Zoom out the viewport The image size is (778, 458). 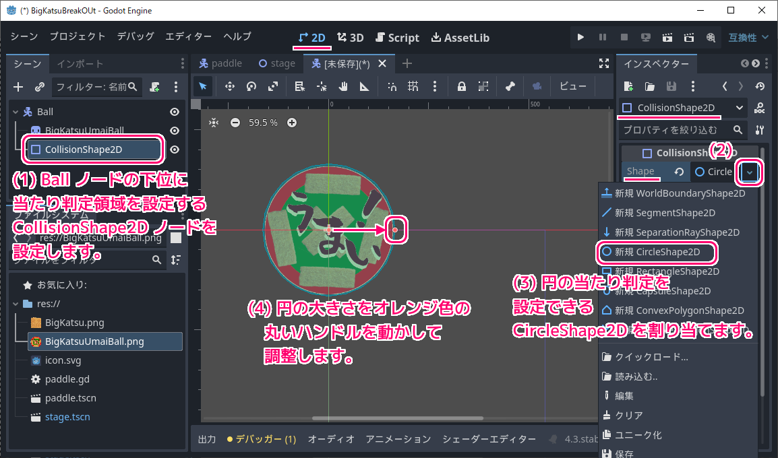(235, 123)
